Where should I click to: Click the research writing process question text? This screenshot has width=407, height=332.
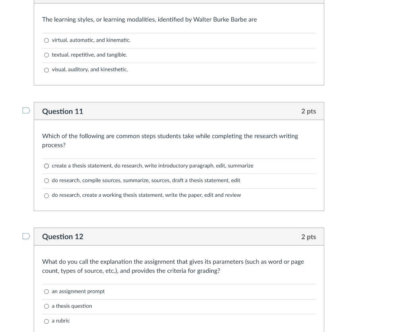coord(170,140)
